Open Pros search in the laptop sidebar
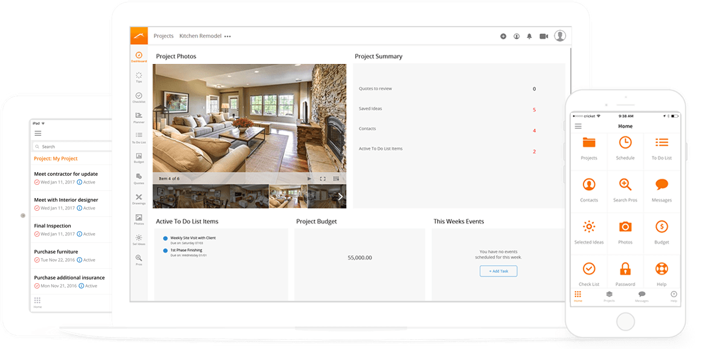Screen dimensions: 702x349 (139, 260)
